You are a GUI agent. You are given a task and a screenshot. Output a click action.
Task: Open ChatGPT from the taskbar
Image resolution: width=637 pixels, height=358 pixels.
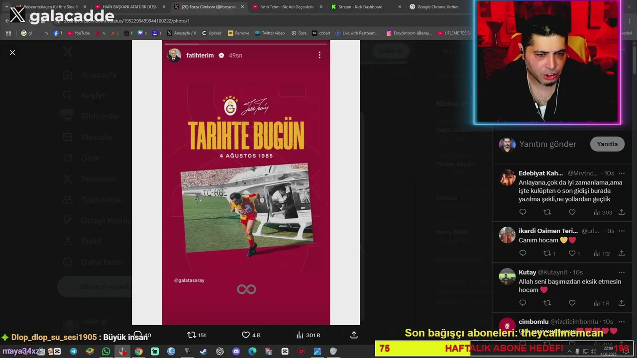tap(219, 351)
